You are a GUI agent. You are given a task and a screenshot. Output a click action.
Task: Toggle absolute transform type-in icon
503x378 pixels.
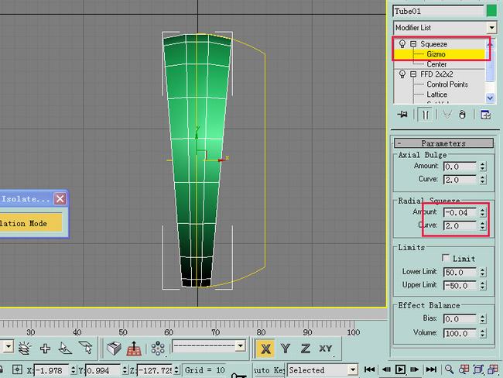[17, 370]
